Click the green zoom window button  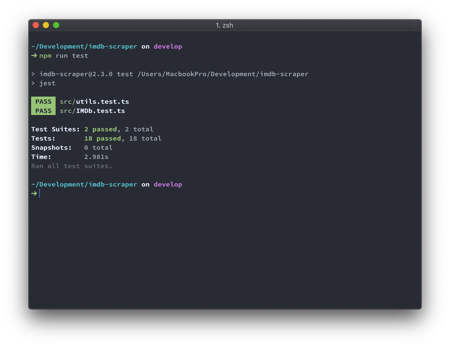tap(56, 25)
